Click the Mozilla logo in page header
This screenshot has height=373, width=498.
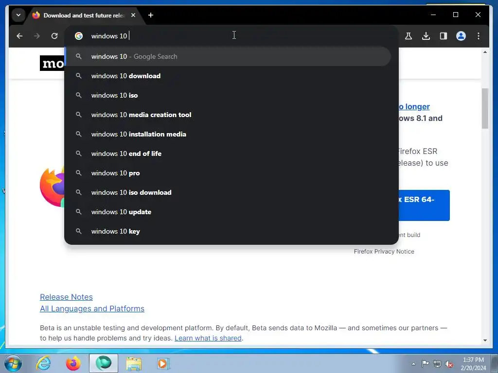52,63
